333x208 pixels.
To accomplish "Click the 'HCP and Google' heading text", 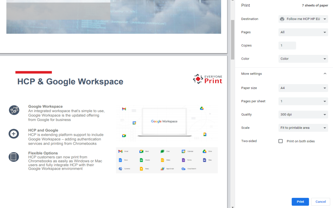I will [x=43, y=130].
